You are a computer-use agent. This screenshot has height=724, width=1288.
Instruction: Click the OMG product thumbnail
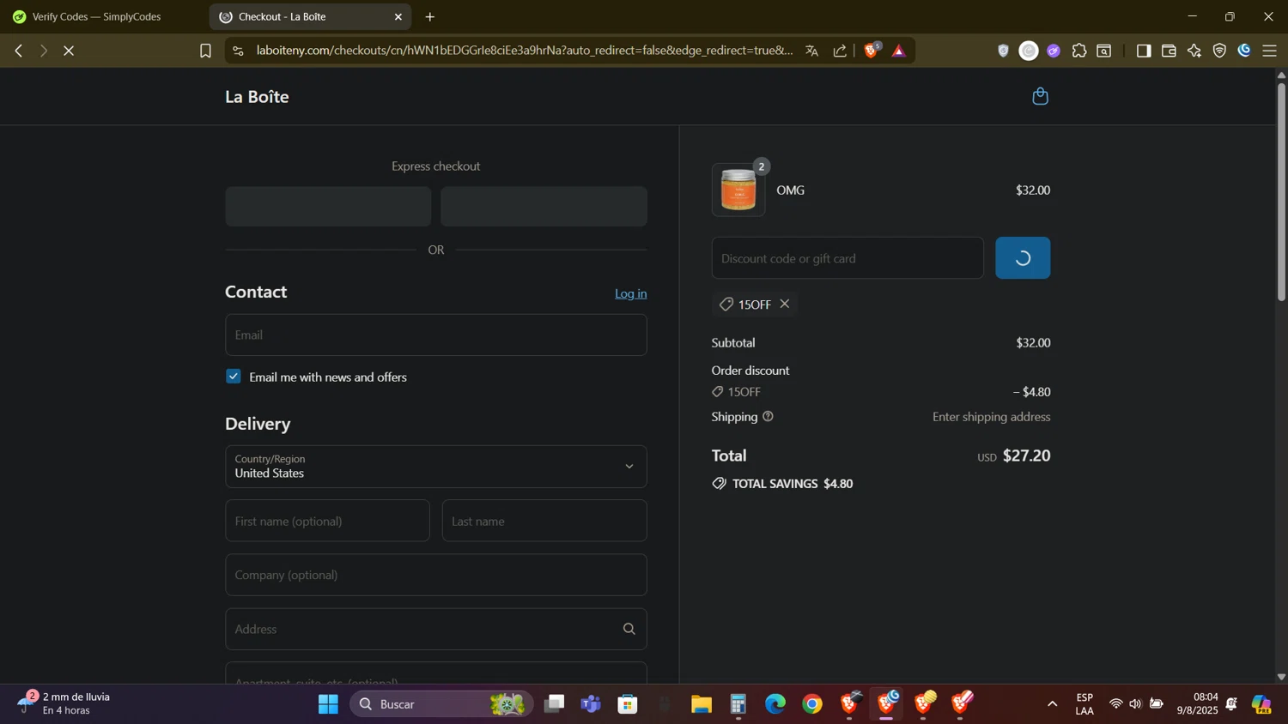pyautogui.click(x=738, y=190)
